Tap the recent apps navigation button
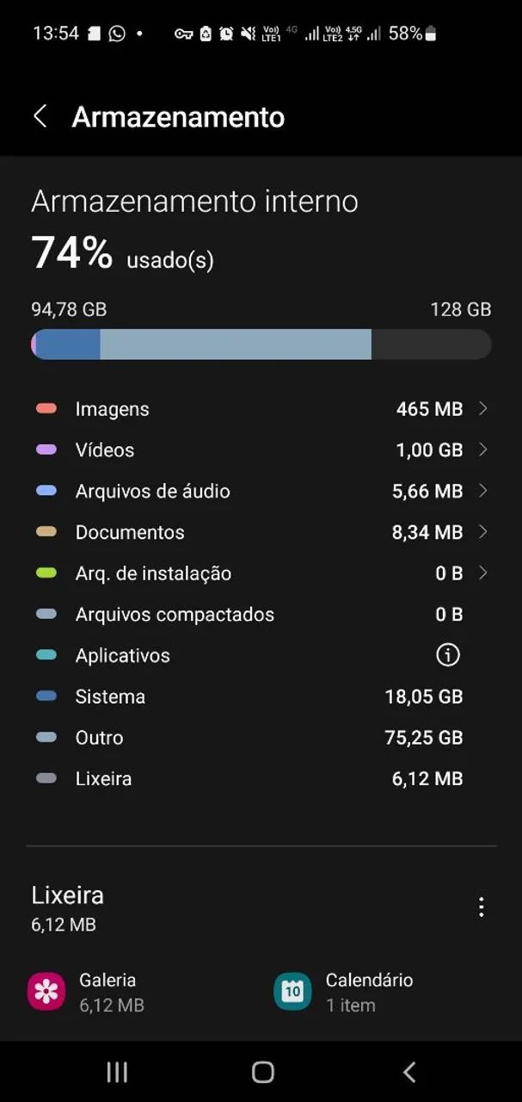This screenshot has width=522, height=1102. [x=117, y=1071]
